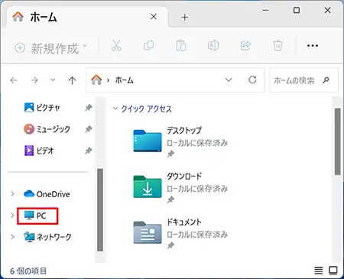Select the ドキュメント name text
Screen dimensions: 344x279
184,222
